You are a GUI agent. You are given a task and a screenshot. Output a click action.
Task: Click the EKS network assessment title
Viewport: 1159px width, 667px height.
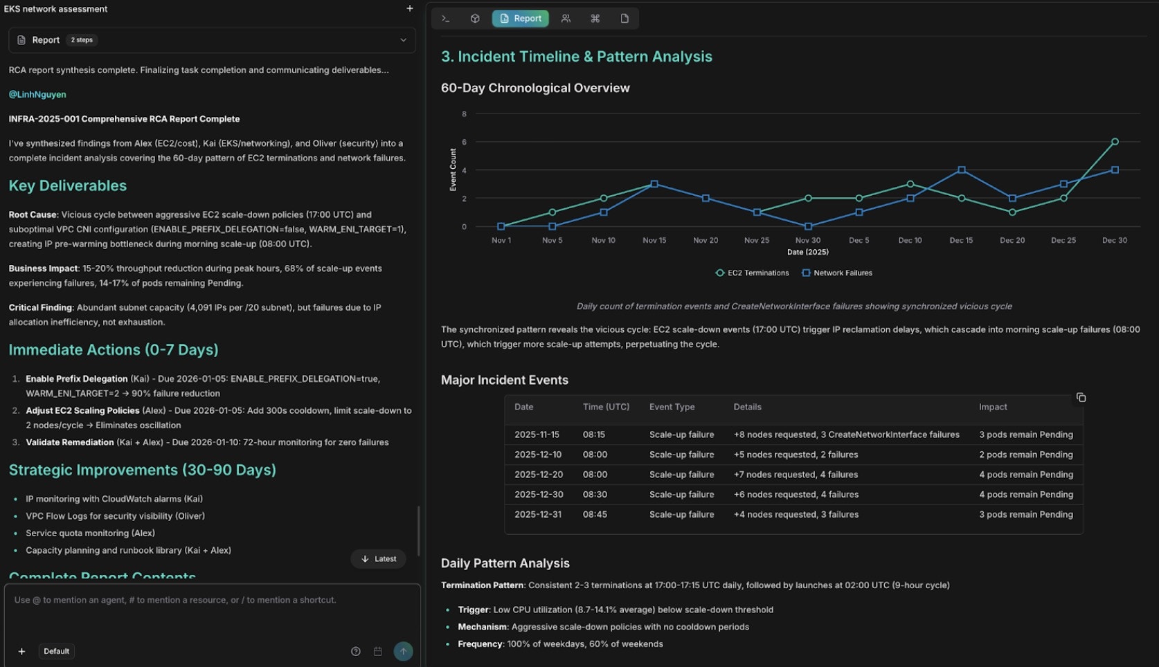tap(55, 9)
